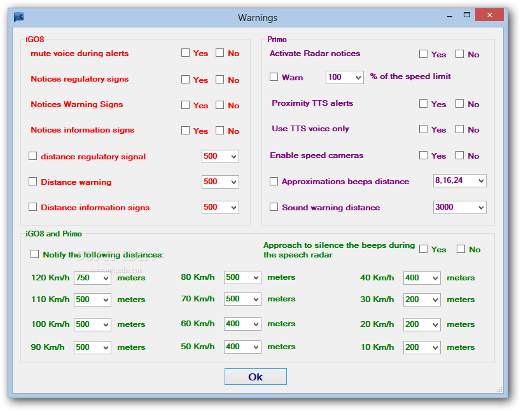
Task: Minimize the Warnings window
Action: [x=450, y=15]
